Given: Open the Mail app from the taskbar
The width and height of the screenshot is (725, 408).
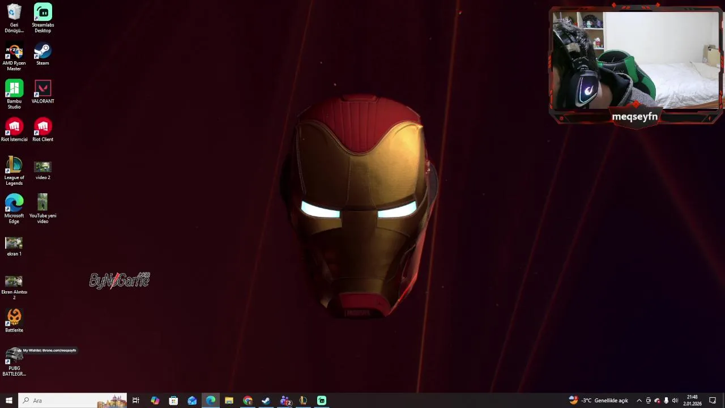Looking at the screenshot, I should pyautogui.click(x=192, y=401).
